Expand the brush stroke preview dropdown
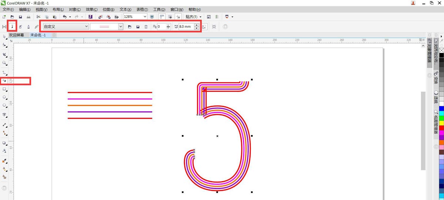The height and width of the screenshot is (200, 444). pos(121,27)
